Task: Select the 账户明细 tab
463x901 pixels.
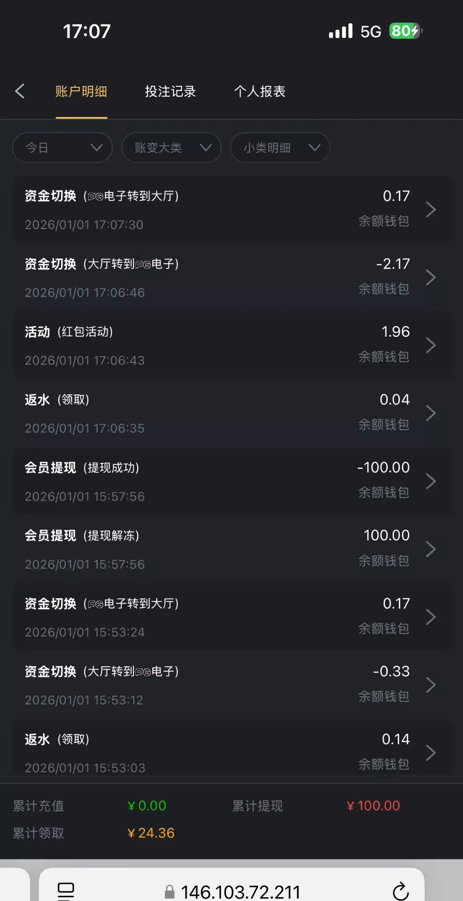Action: [x=81, y=91]
